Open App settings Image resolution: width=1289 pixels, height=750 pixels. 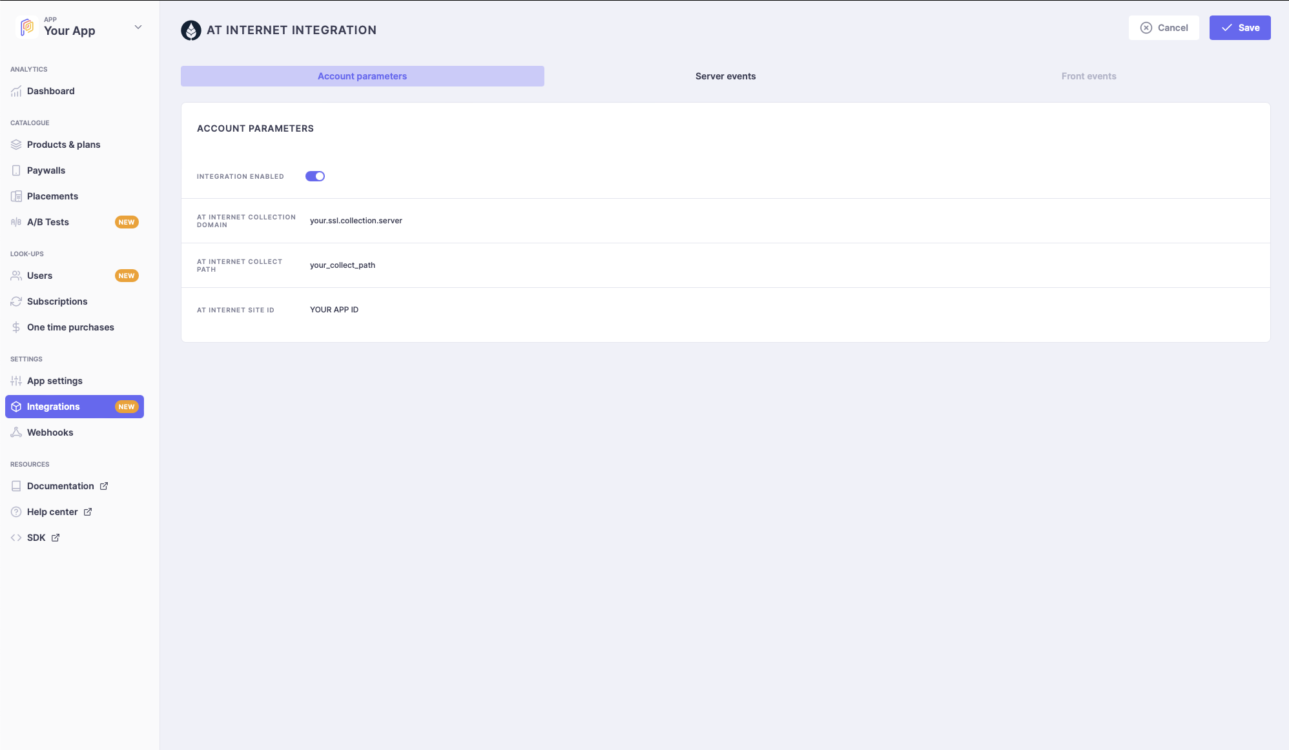(x=55, y=381)
